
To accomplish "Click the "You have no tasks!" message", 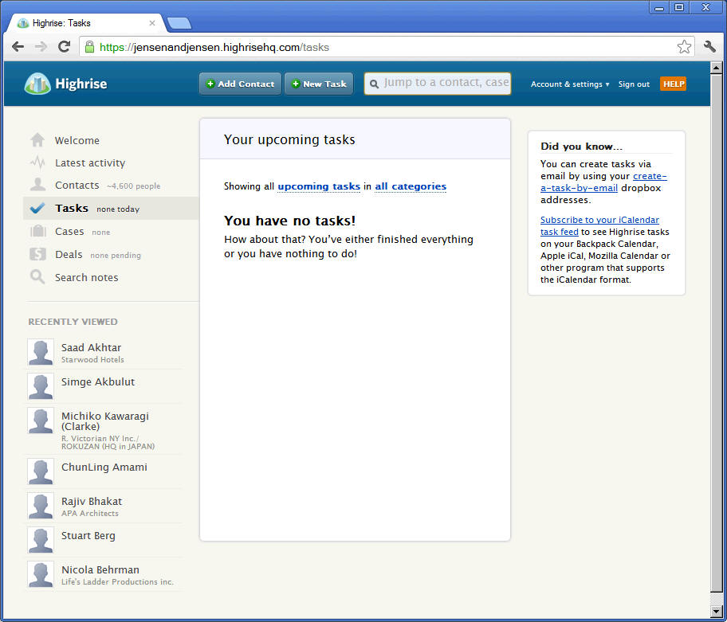I will click(x=289, y=221).
